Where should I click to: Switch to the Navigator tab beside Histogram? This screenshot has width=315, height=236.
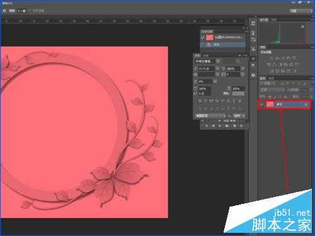pos(273,20)
